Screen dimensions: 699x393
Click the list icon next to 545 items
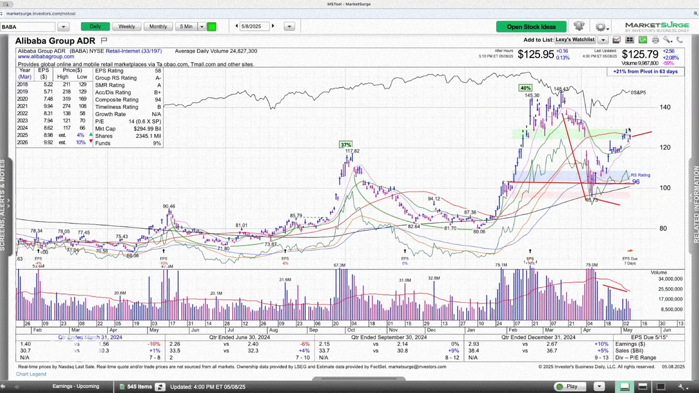(x=122, y=387)
